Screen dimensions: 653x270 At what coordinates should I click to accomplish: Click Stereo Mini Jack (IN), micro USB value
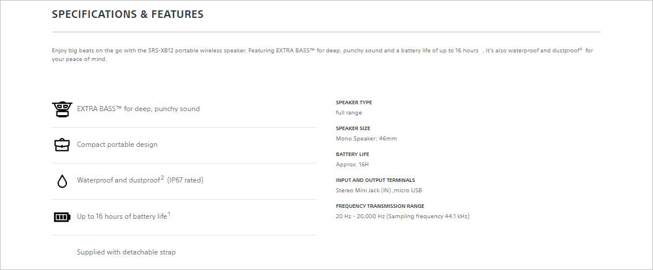pyautogui.click(x=379, y=191)
